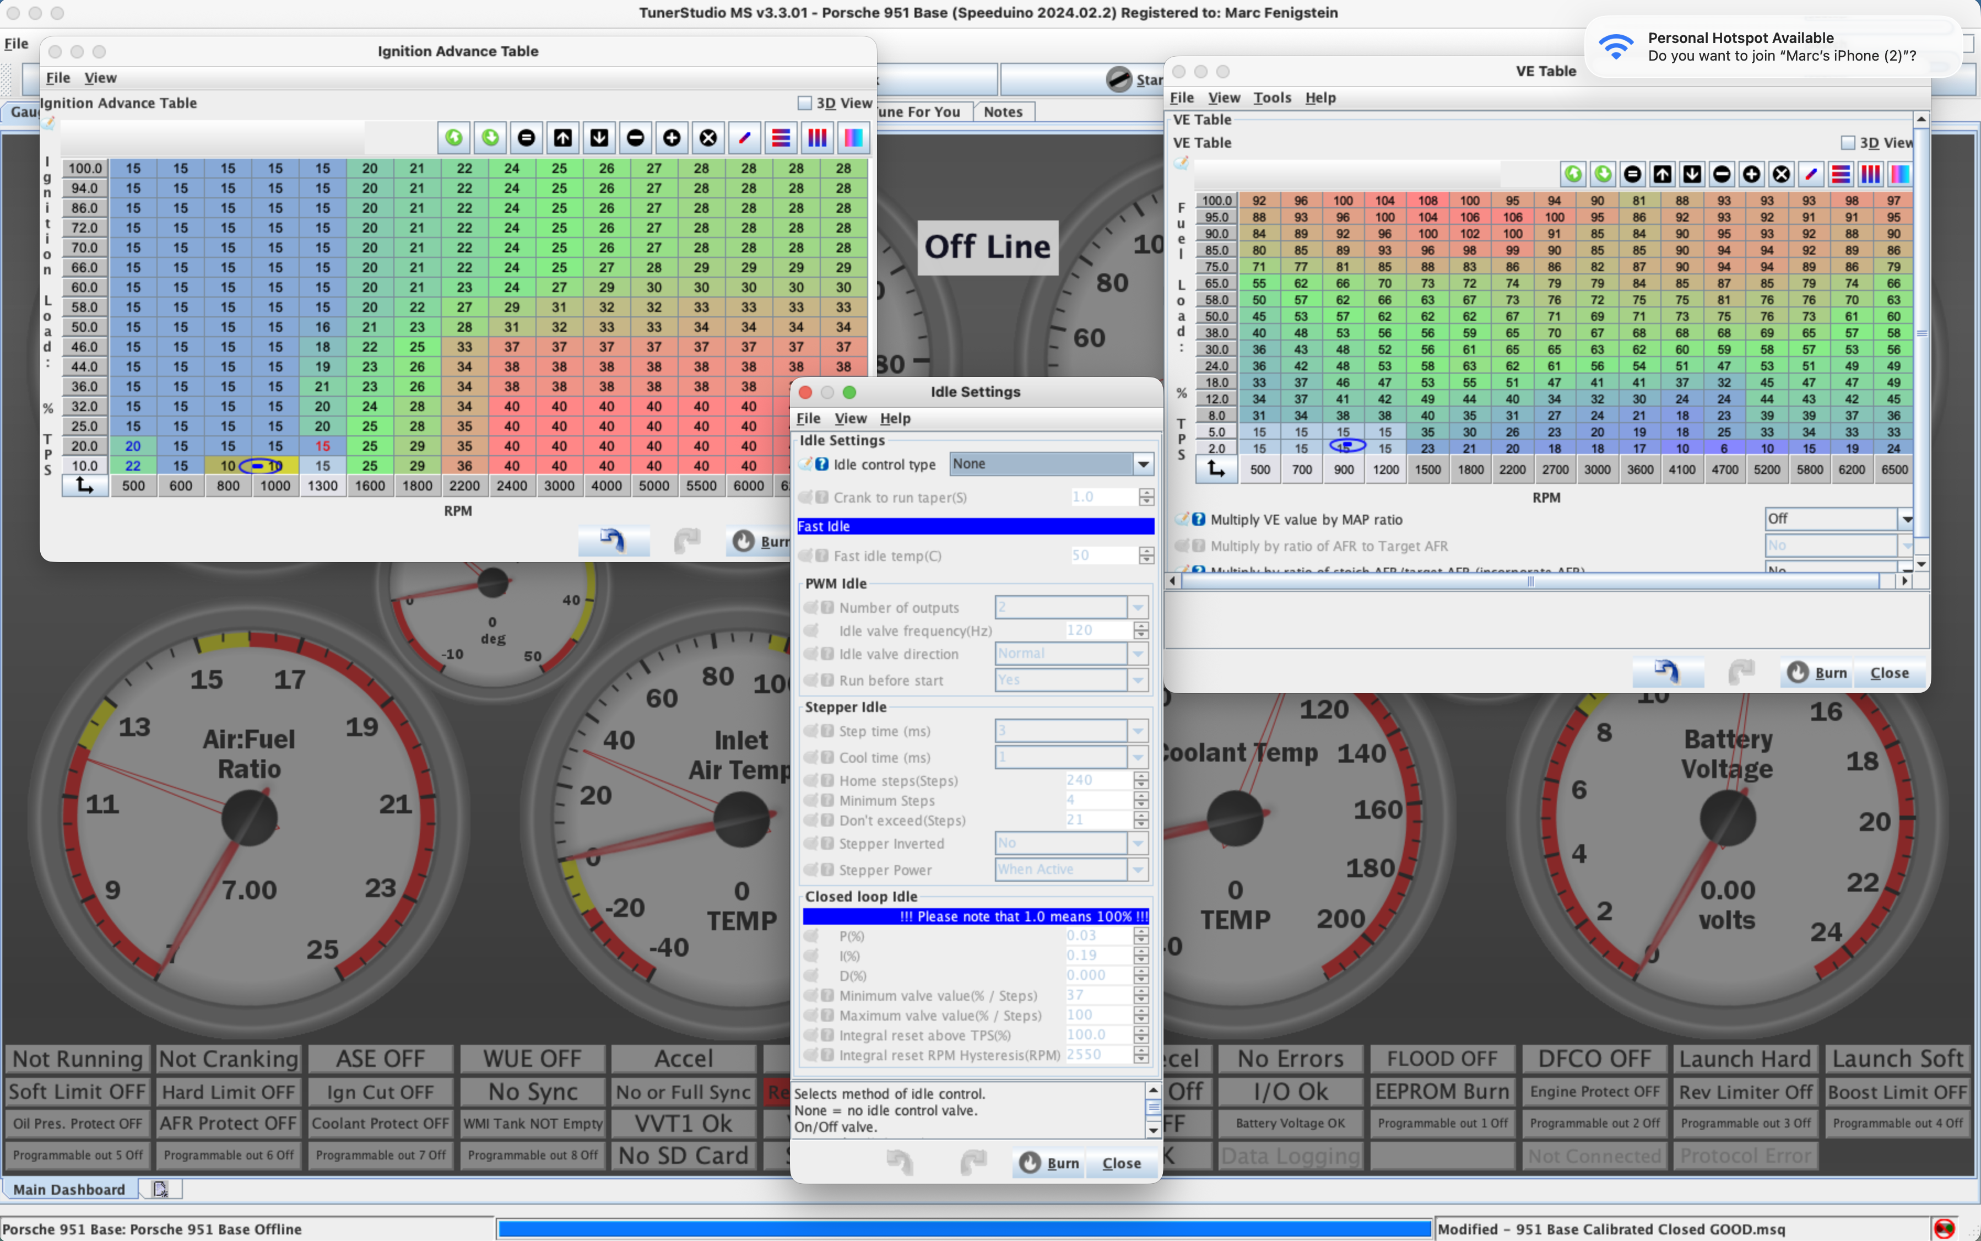The width and height of the screenshot is (1981, 1241).
Task: Click Close in the VE Table window
Action: [1889, 673]
